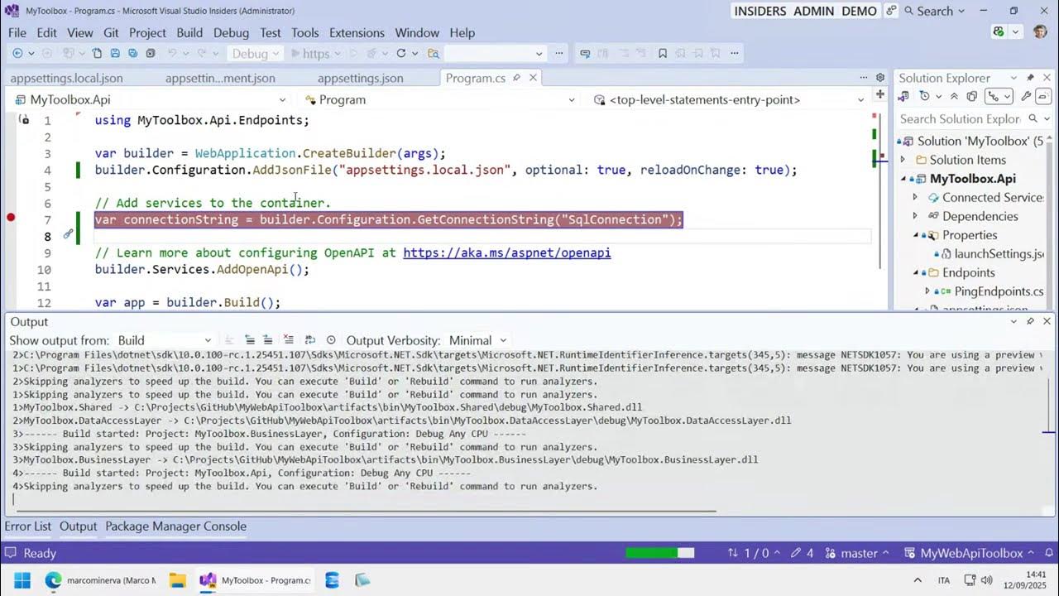Expand the Dependencies node under MyToolbox.Api

coord(915,216)
